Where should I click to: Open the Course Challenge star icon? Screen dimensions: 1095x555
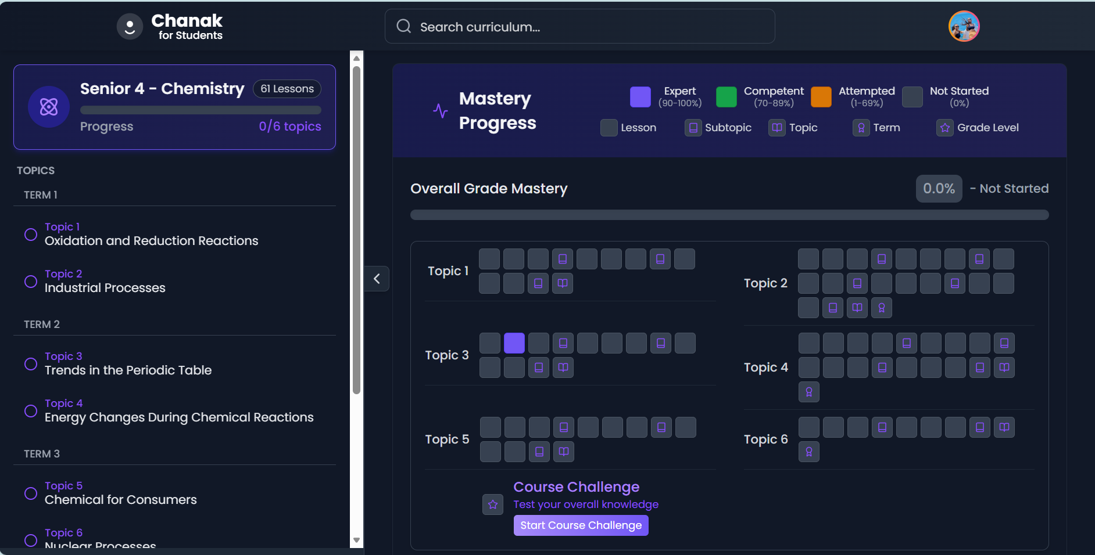click(492, 504)
